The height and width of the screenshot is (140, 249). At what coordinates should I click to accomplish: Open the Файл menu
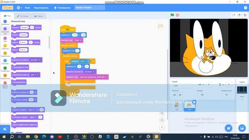tap(27, 8)
